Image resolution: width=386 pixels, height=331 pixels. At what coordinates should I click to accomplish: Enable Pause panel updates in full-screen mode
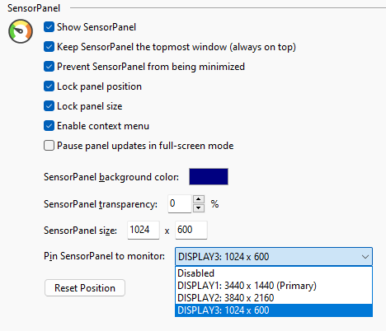coord(49,146)
